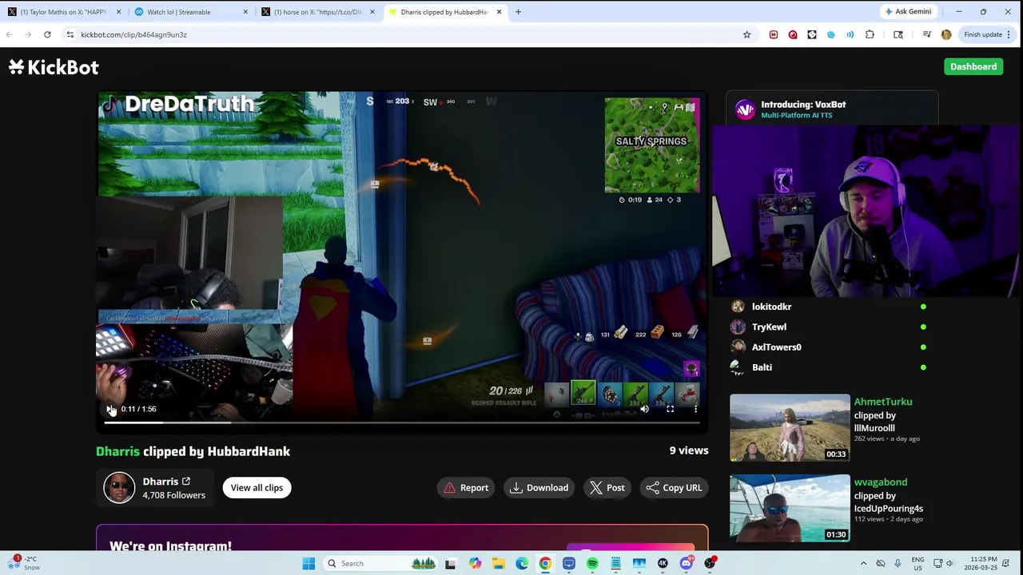Click the red circular recorder extension icon
This screenshot has height=575, width=1023.
[x=792, y=34]
